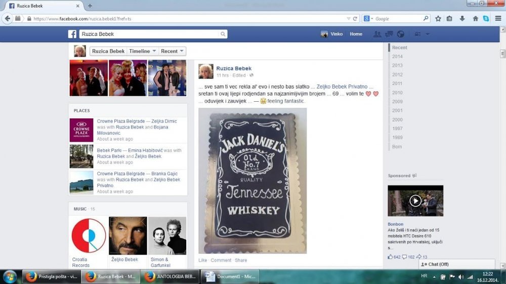Open friend requests icon in Facebook header

click(x=377, y=34)
